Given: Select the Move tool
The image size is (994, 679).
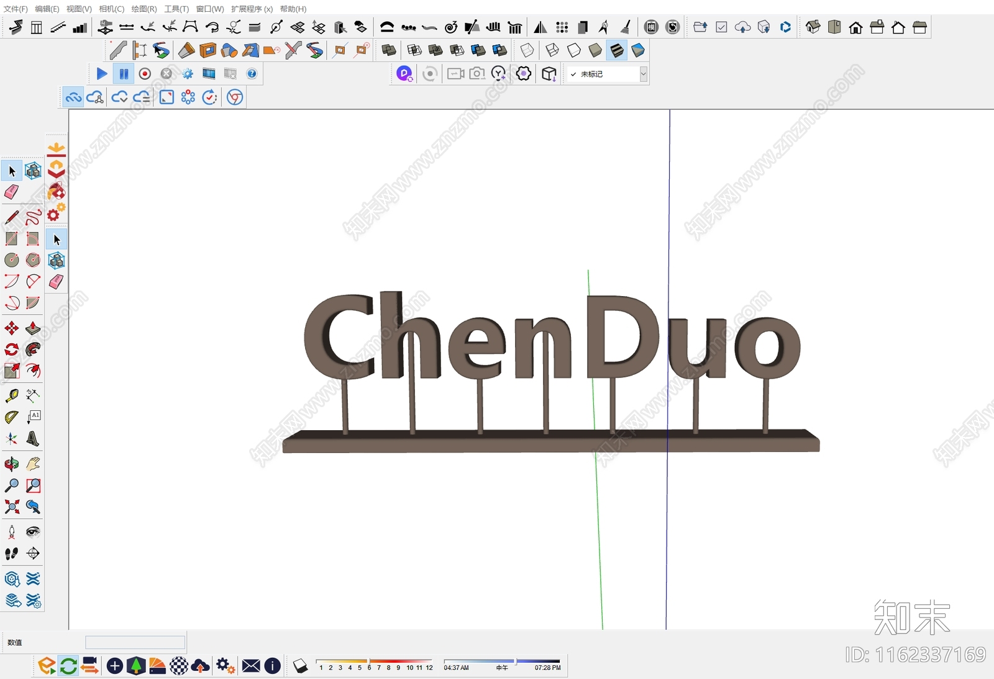Looking at the screenshot, I should coord(12,328).
